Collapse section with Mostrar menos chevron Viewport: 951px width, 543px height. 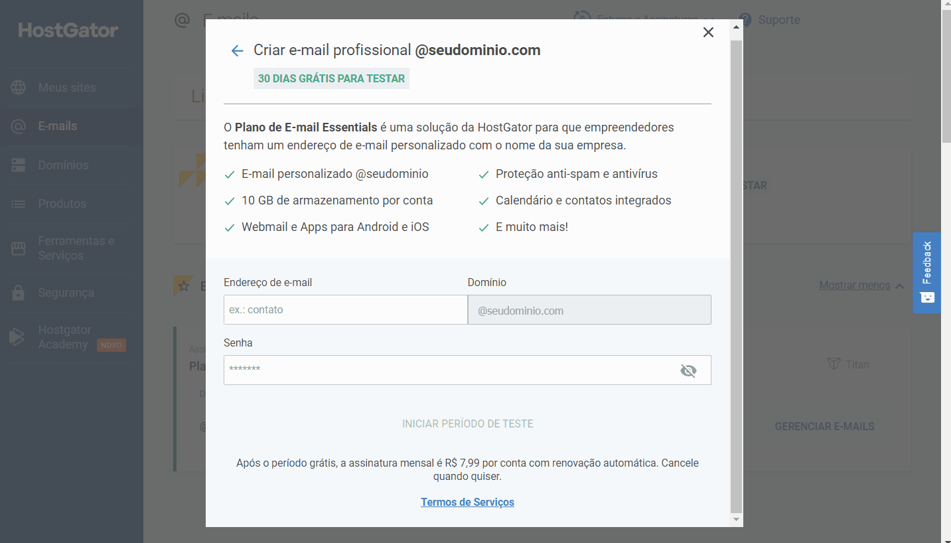(x=899, y=286)
